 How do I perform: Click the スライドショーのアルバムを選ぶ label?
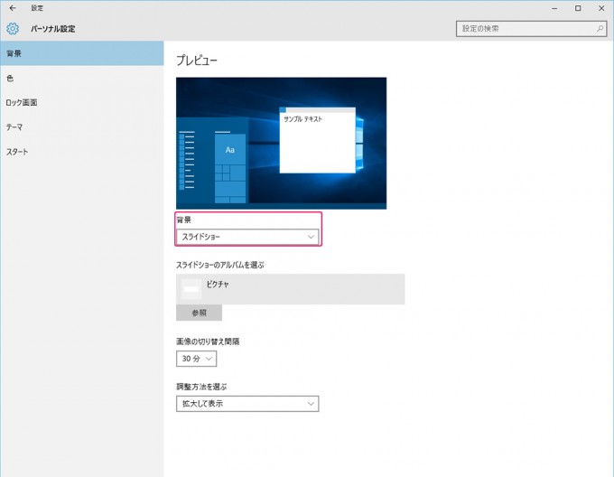point(220,265)
